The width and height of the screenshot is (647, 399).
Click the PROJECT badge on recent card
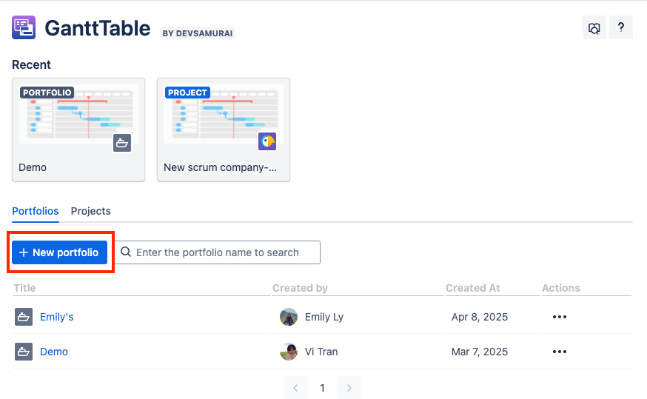[x=187, y=93]
